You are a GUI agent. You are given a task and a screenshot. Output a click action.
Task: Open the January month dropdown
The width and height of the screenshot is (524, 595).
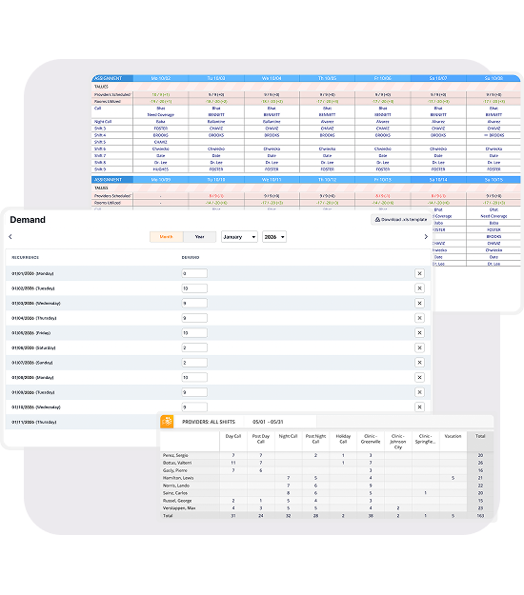pos(239,237)
